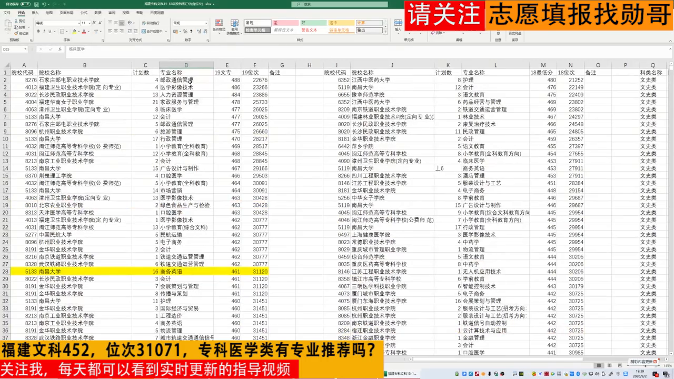Viewport: 674px width, 379px height.
Task: Click the Comma Style icon
Action: click(191, 31)
